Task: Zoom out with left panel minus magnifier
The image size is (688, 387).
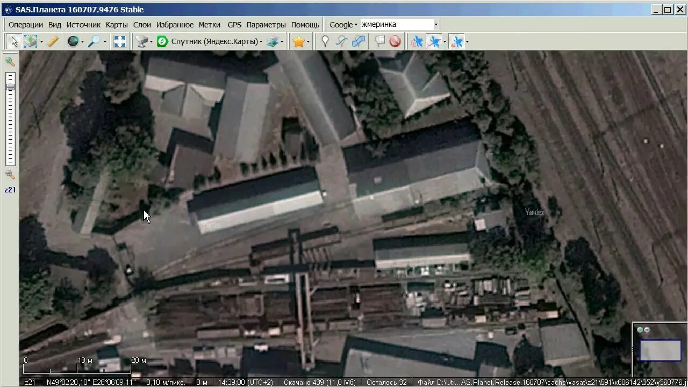Action: tap(10, 175)
